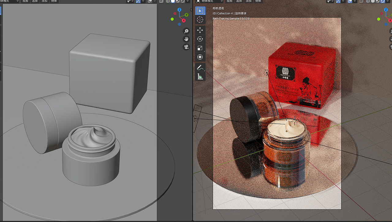Open object mode dropdown in right viewport
The image size is (392, 222).
pyautogui.click(x=209, y=1)
